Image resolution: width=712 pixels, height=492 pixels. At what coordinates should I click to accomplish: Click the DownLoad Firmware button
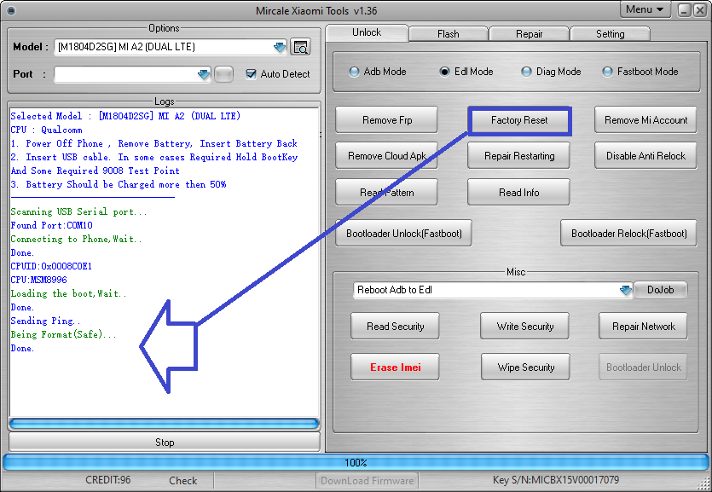click(368, 481)
